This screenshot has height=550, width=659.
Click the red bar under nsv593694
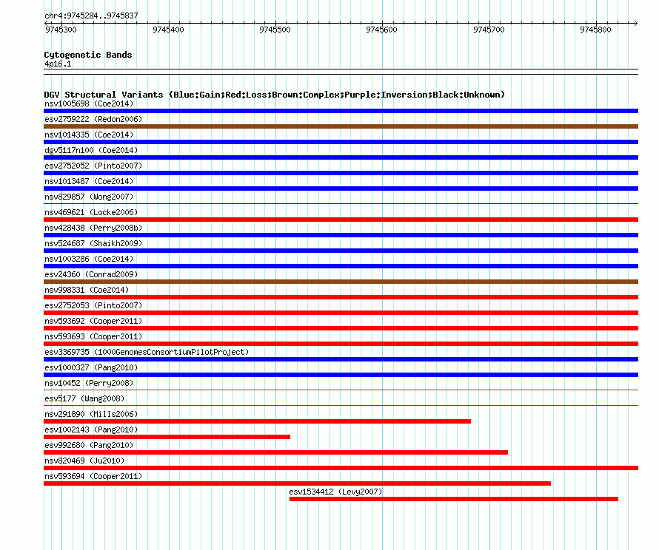click(297, 483)
